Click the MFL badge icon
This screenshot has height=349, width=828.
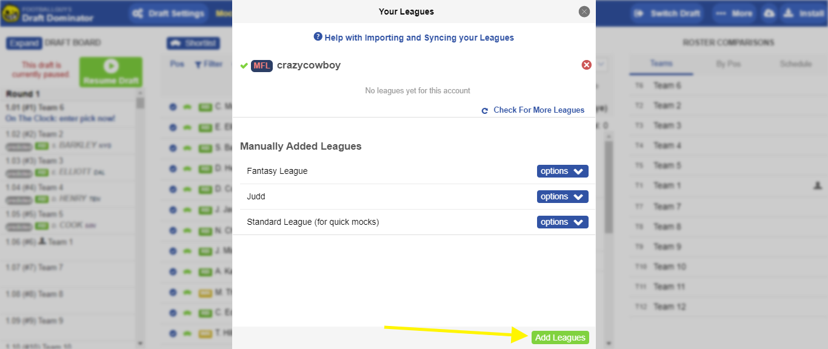[262, 65]
